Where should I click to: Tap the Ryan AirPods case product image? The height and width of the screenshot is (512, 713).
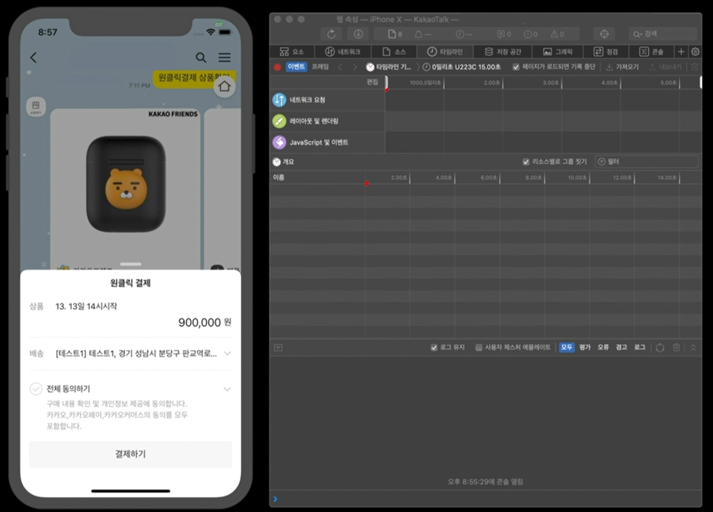point(126,184)
